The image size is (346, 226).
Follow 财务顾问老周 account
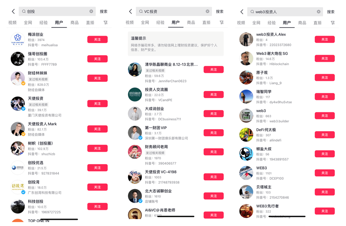point(214,152)
